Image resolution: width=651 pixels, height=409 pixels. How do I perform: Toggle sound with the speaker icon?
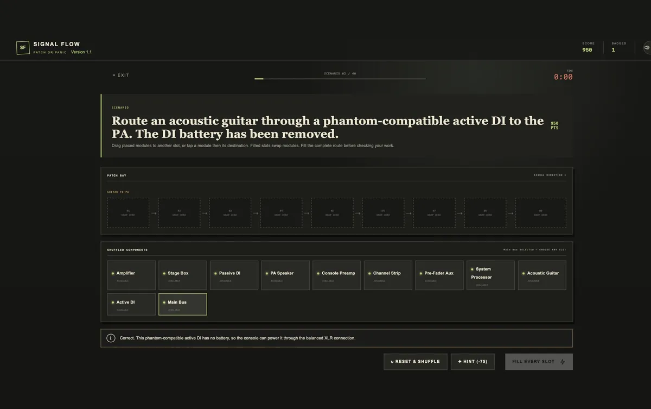(x=647, y=48)
